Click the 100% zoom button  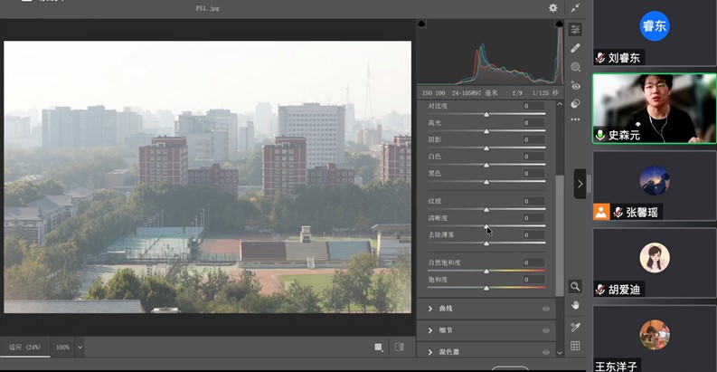pos(62,347)
